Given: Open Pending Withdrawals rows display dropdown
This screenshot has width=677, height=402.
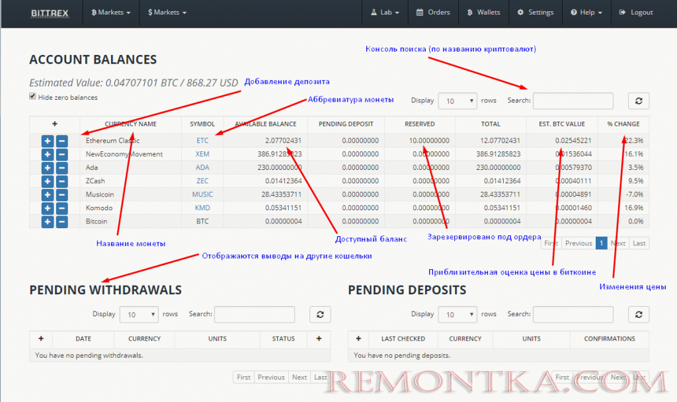Looking at the screenshot, I should (x=139, y=314).
